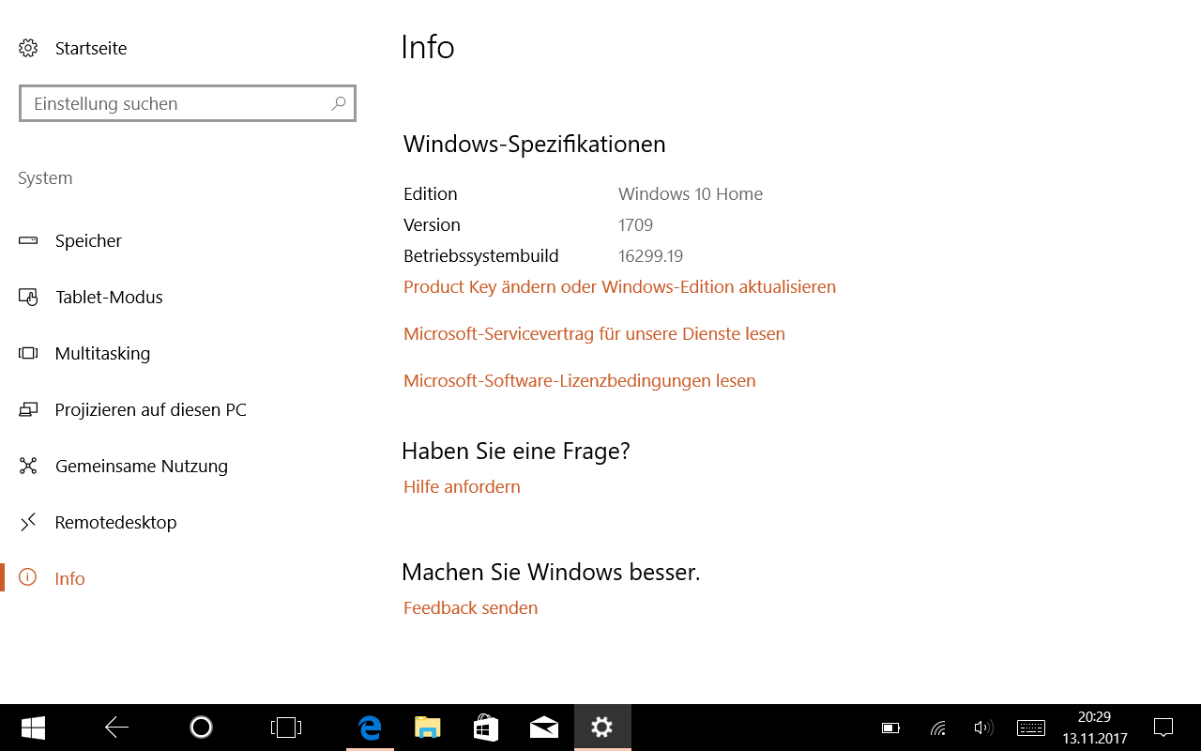The height and width of the screenshot is (751, 1201).
Task: Select the Windows 10 Home edition text
Action: coord(691,194)
